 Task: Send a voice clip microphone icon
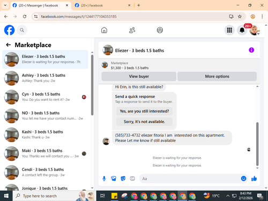(104, 178)
